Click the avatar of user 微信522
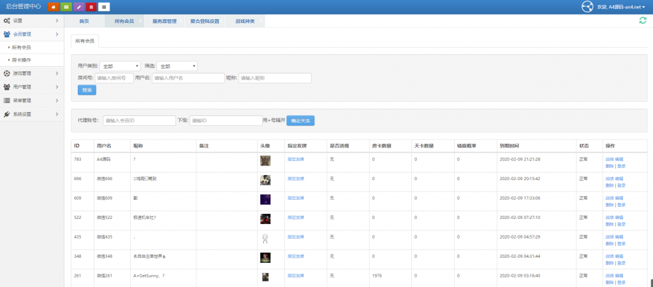Image resolution: width=653 pixels, height=287 pixels. click(265, 219)
